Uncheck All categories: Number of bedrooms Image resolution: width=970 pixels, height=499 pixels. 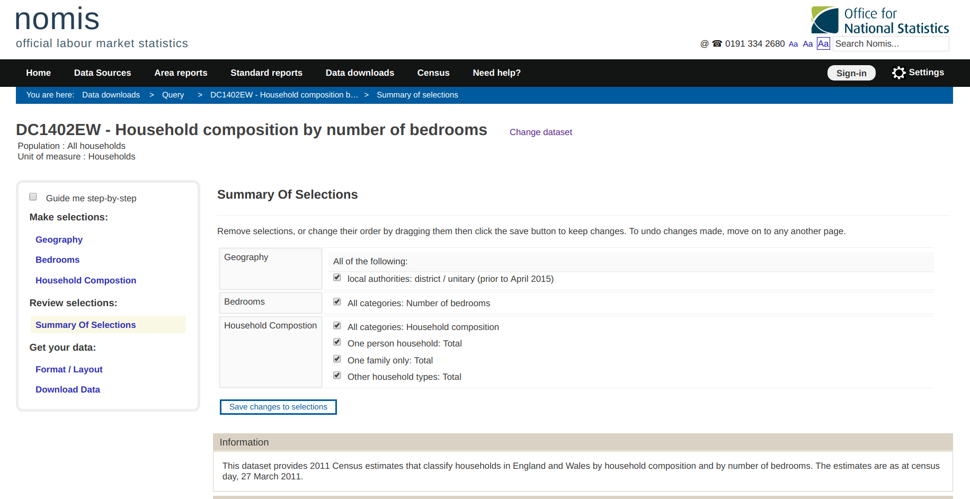pyautogui.click(x=337, y=302)
